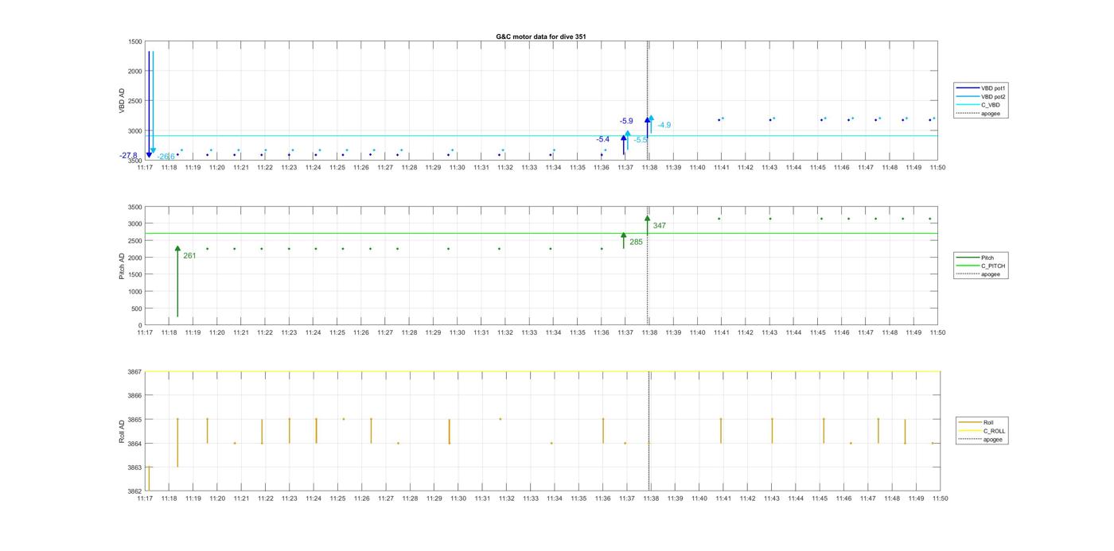Click the "3862" tick on Roll axis
The width and height of the screenshot is (1114, 551).
(x=134, y=491)
